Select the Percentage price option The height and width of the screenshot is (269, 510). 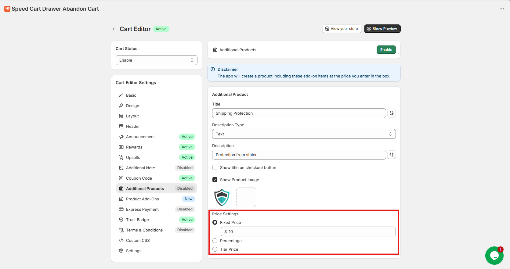[x=215, y=241]
